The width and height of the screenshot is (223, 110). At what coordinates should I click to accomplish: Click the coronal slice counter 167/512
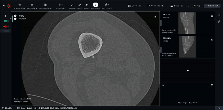coord(166,41)
